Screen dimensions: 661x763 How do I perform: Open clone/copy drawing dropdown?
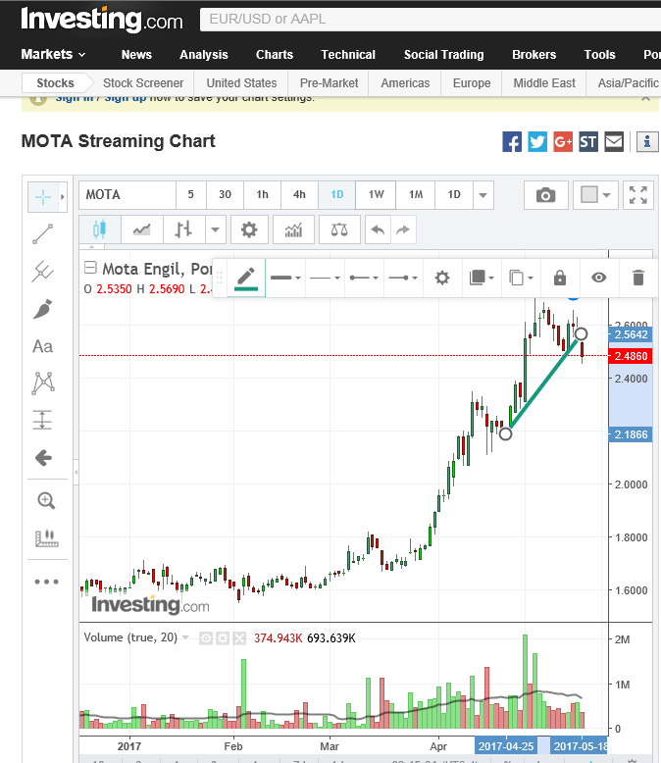(521, 278)
